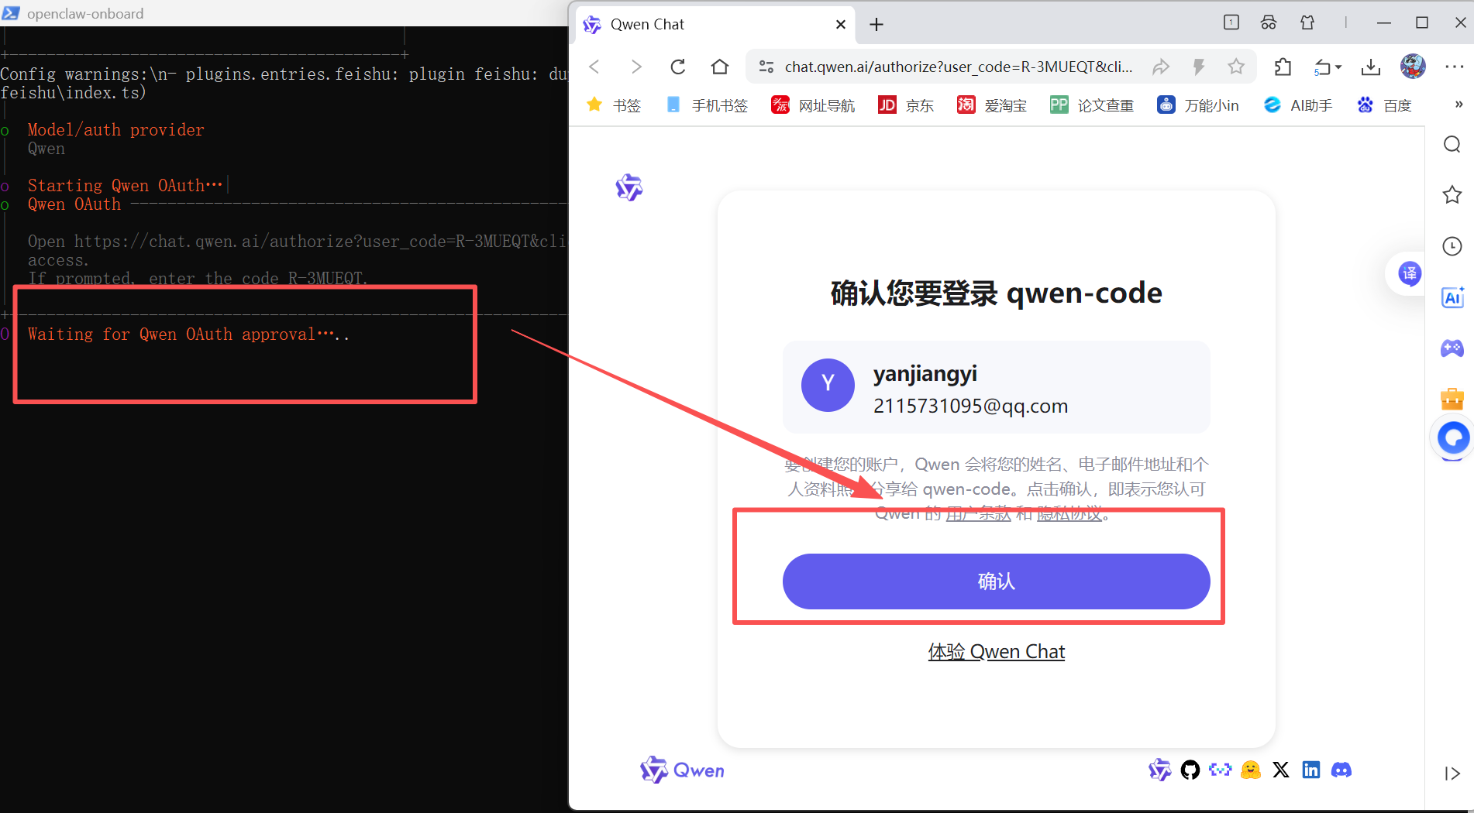Screen dimensions: 1474x813
Task: Go back to the previous page
Action: point(594,67)
